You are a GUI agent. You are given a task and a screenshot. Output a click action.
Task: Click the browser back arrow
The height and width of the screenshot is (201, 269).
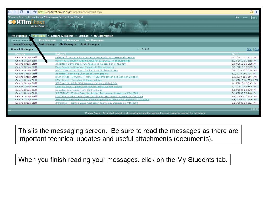(x=9, y=12)
